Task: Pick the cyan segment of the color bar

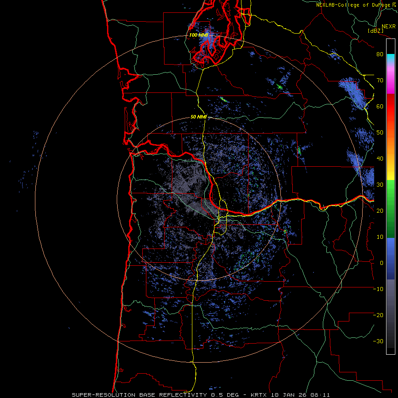Action: click(390, 58)
